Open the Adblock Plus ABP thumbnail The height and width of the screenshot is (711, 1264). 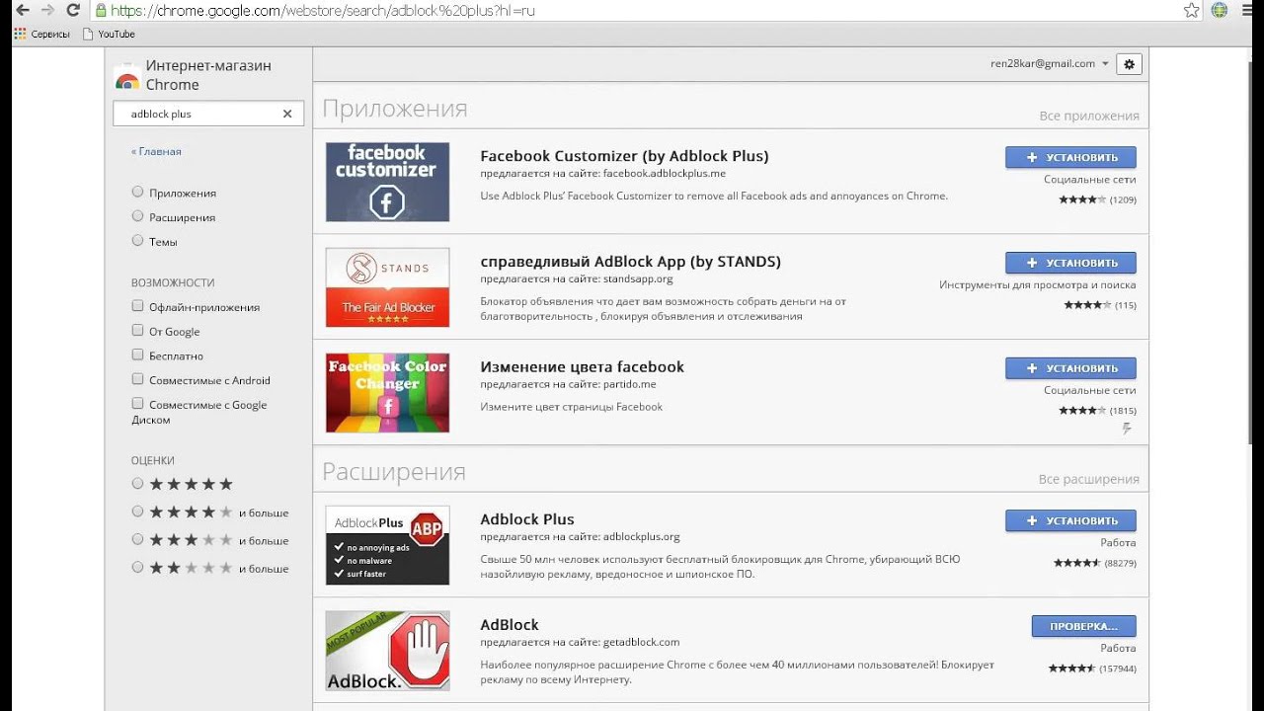[x=387, y=545]
